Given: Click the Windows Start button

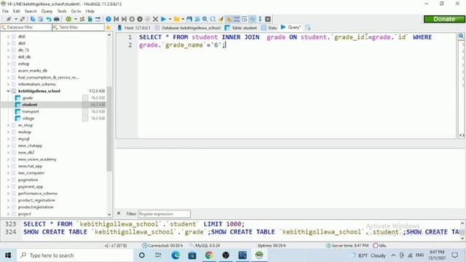Looking at the screenshot, I should point(8,255).
